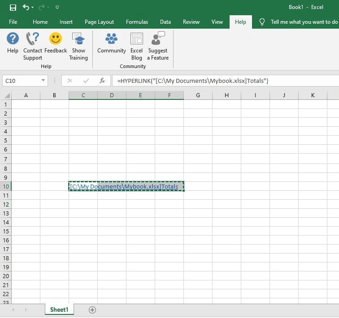Open the Community people icon

pyautogui.click(x=111, y=39)
